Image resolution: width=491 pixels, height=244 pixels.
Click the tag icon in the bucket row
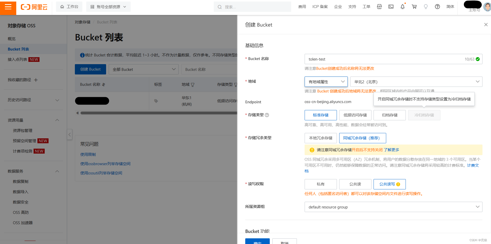point(156,101)
